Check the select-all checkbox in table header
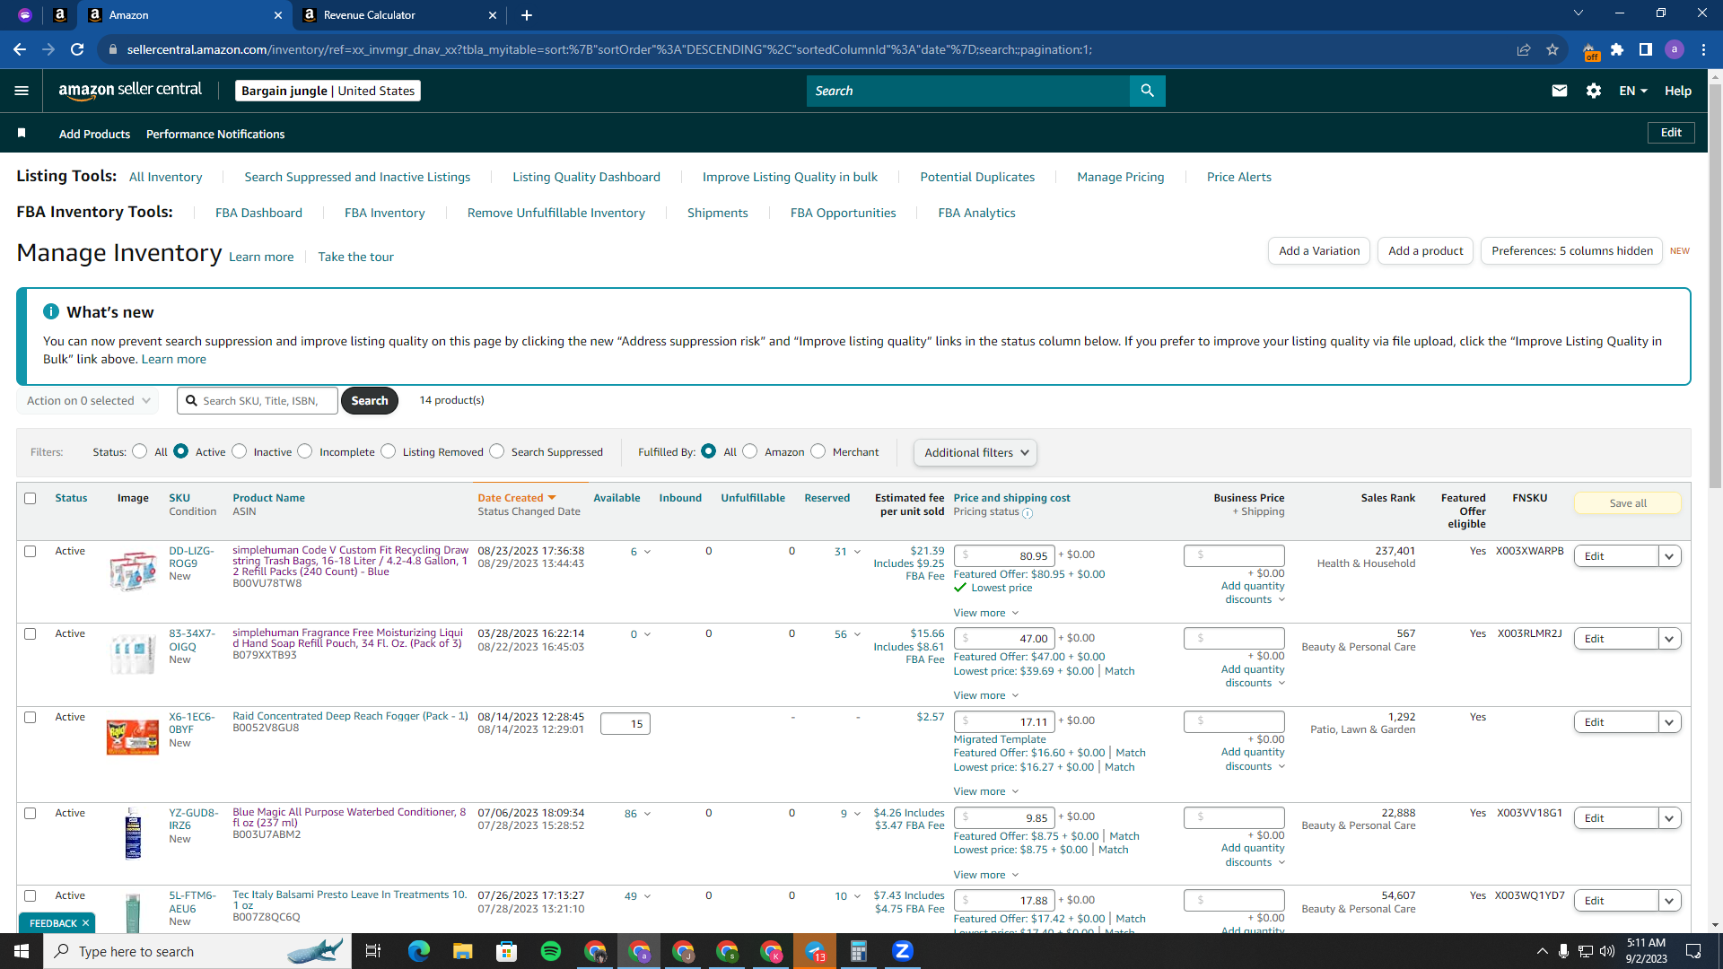Viewport: 1723px width, 969px height. (31, 499)
